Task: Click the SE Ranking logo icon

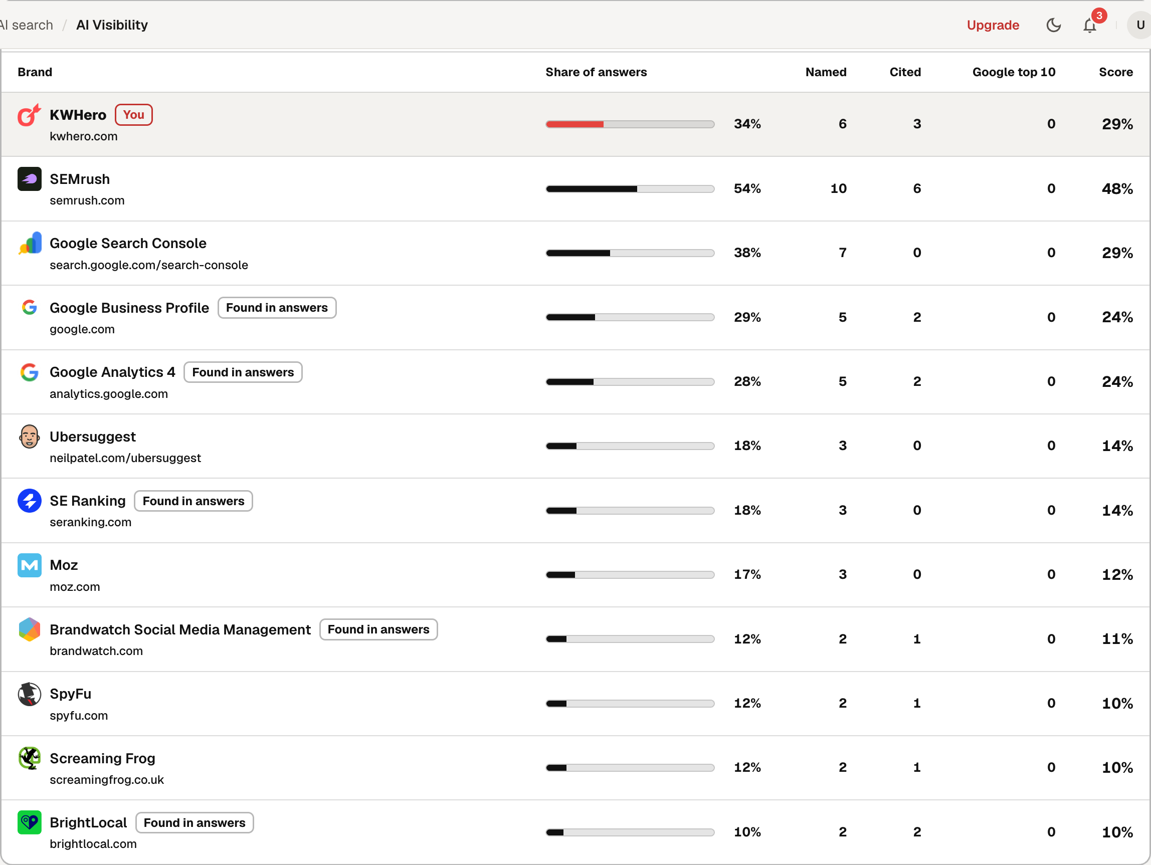Action: [x=29, y=501]
